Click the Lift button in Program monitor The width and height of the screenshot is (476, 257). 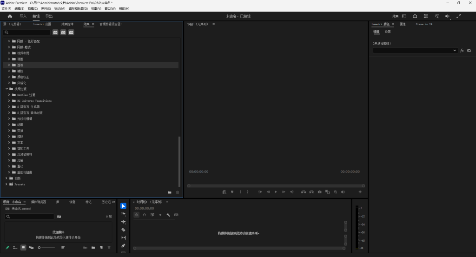click(304, 192)
